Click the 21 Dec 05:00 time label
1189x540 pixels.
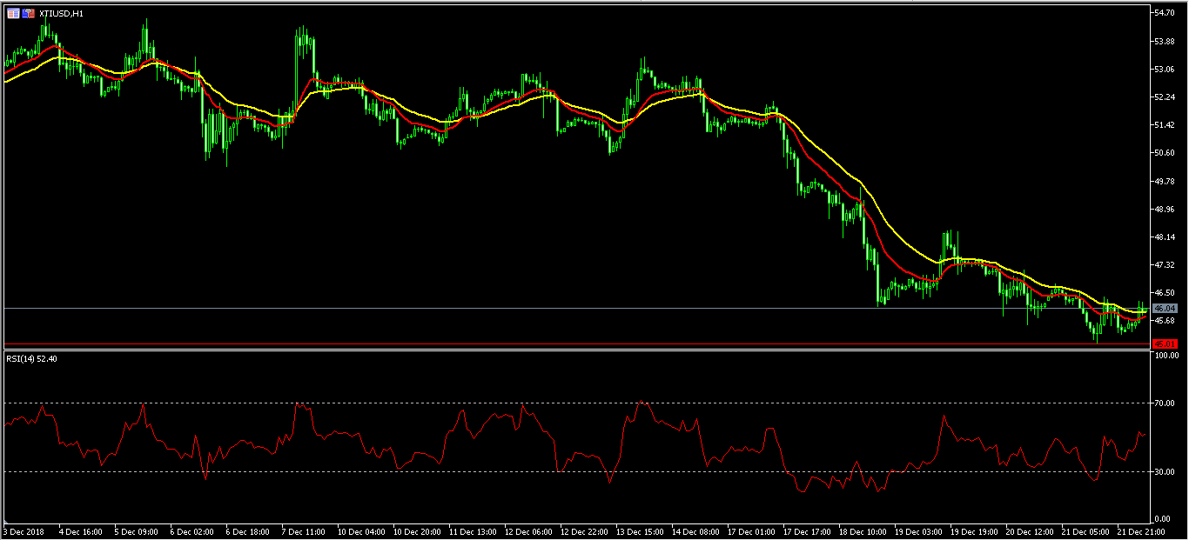point(1085,530)
